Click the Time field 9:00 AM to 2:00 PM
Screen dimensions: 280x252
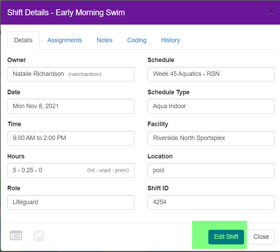point(71,138)
